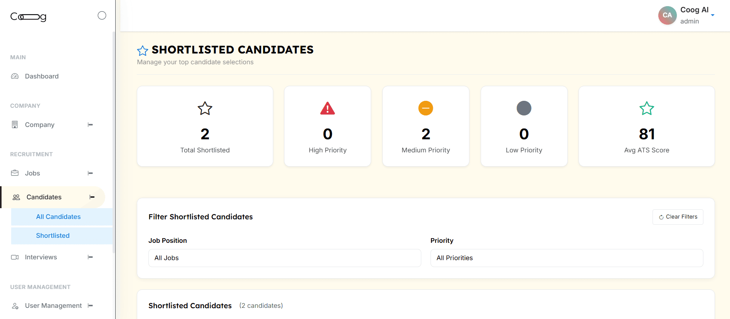Screen dimensions: 730x319
Task: Open the Coog AI admin profile menu
Action: (x=687, y=15)
